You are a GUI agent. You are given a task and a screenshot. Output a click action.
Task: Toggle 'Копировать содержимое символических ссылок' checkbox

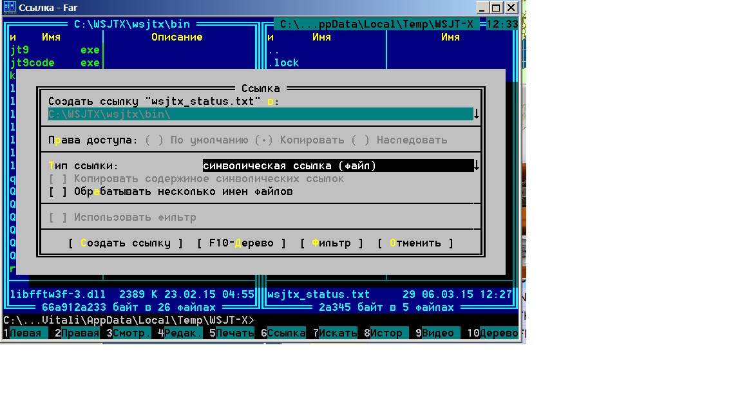(x=58, y=178)
